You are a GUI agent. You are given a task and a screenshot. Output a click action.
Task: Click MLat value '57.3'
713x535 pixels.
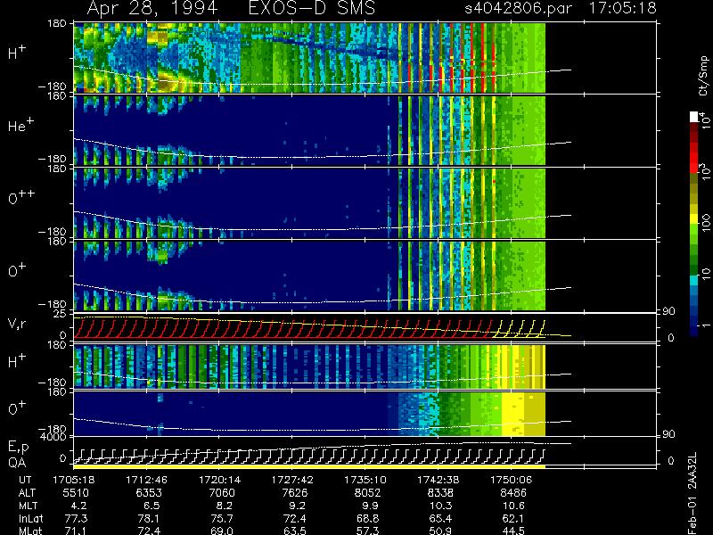pyautogui.click(x=368, y=531)
